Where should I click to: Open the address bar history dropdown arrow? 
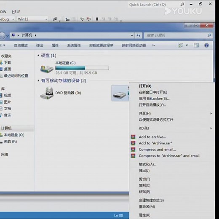[x=132, y=35]
